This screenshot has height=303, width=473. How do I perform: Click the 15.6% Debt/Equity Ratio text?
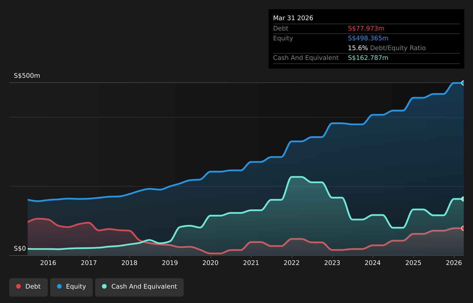pyautogui.click(x=387, y=48)
